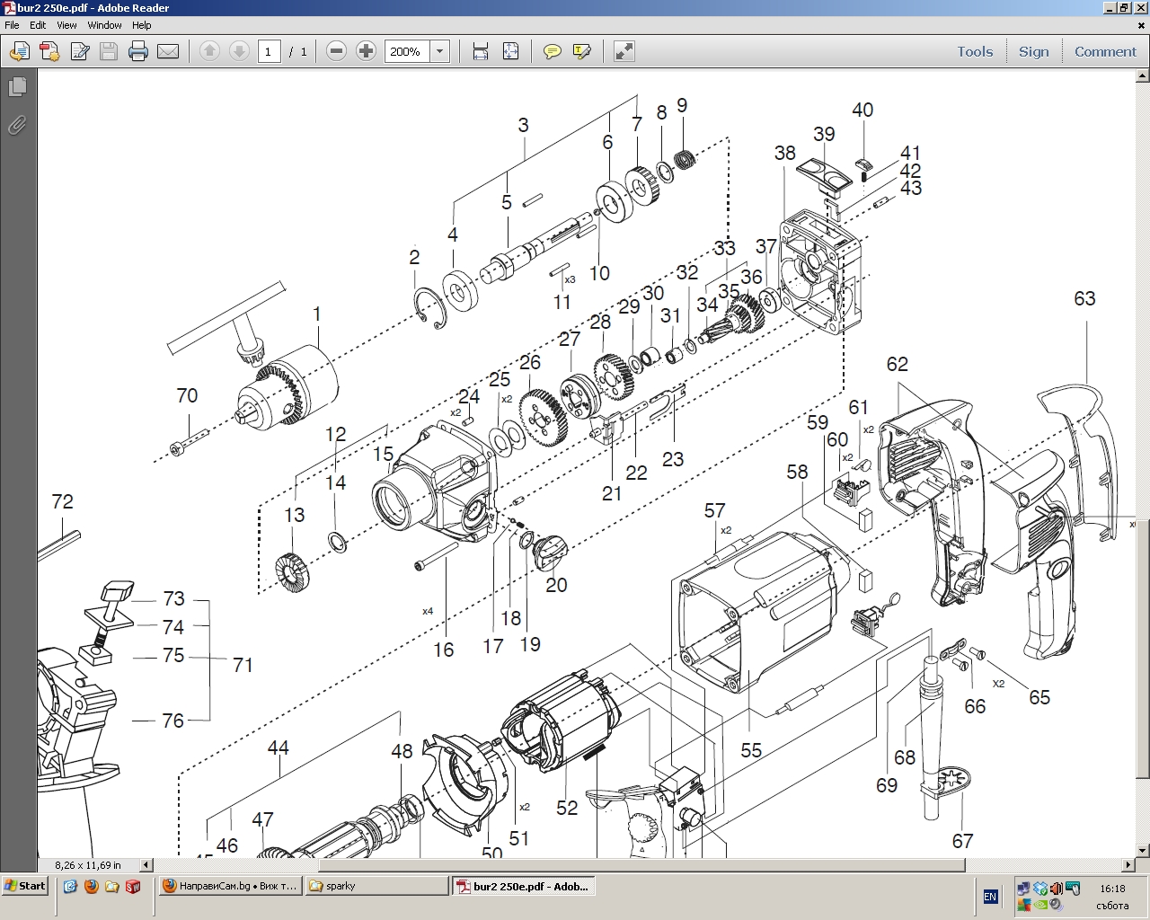Image resolution: width=1150 pixels, height=920 pixels.
Task: Expand the Comment pane
Action: [1105, 51]
